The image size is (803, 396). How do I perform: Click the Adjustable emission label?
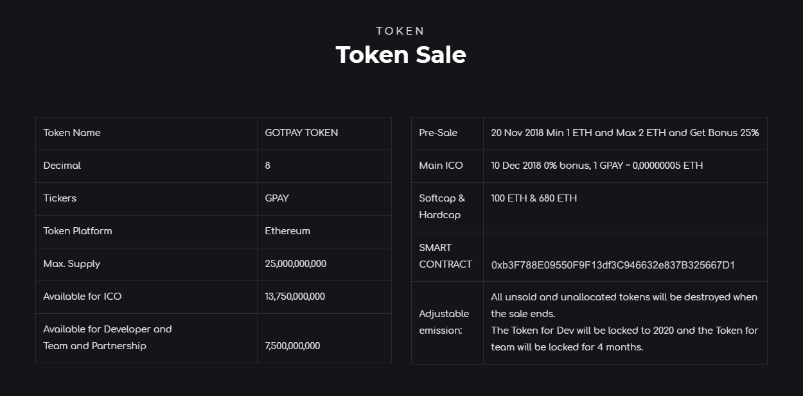click(x=444, y=322)
